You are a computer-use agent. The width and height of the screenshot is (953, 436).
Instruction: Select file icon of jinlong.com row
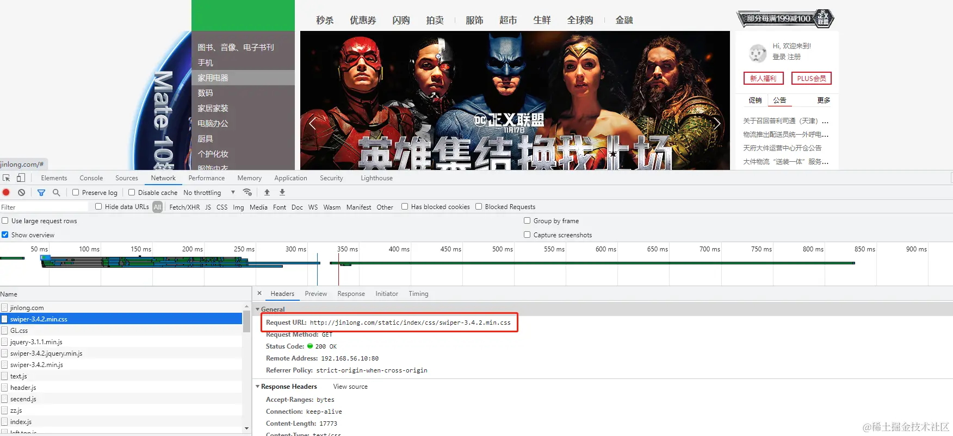[x=4, y=307]
